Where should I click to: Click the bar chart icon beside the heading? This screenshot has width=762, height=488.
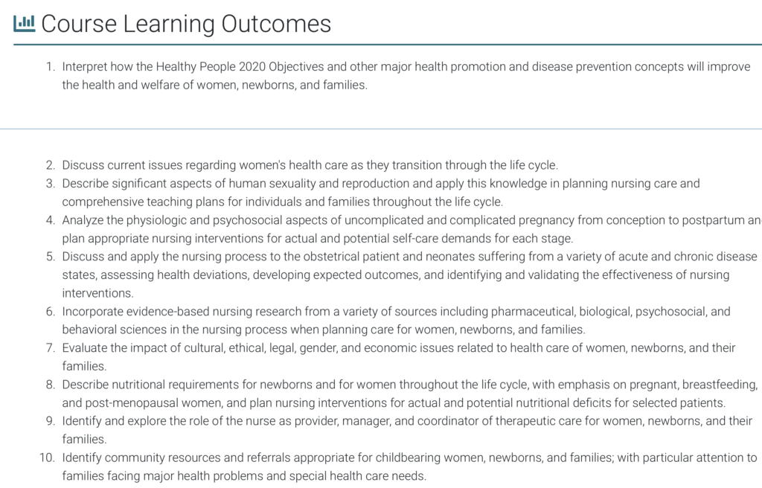coord(24,23)
